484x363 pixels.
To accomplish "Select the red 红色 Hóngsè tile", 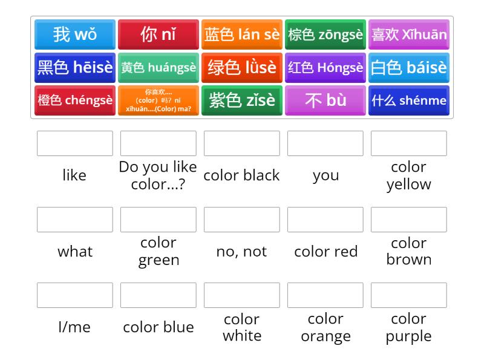I will click(325, 68).
